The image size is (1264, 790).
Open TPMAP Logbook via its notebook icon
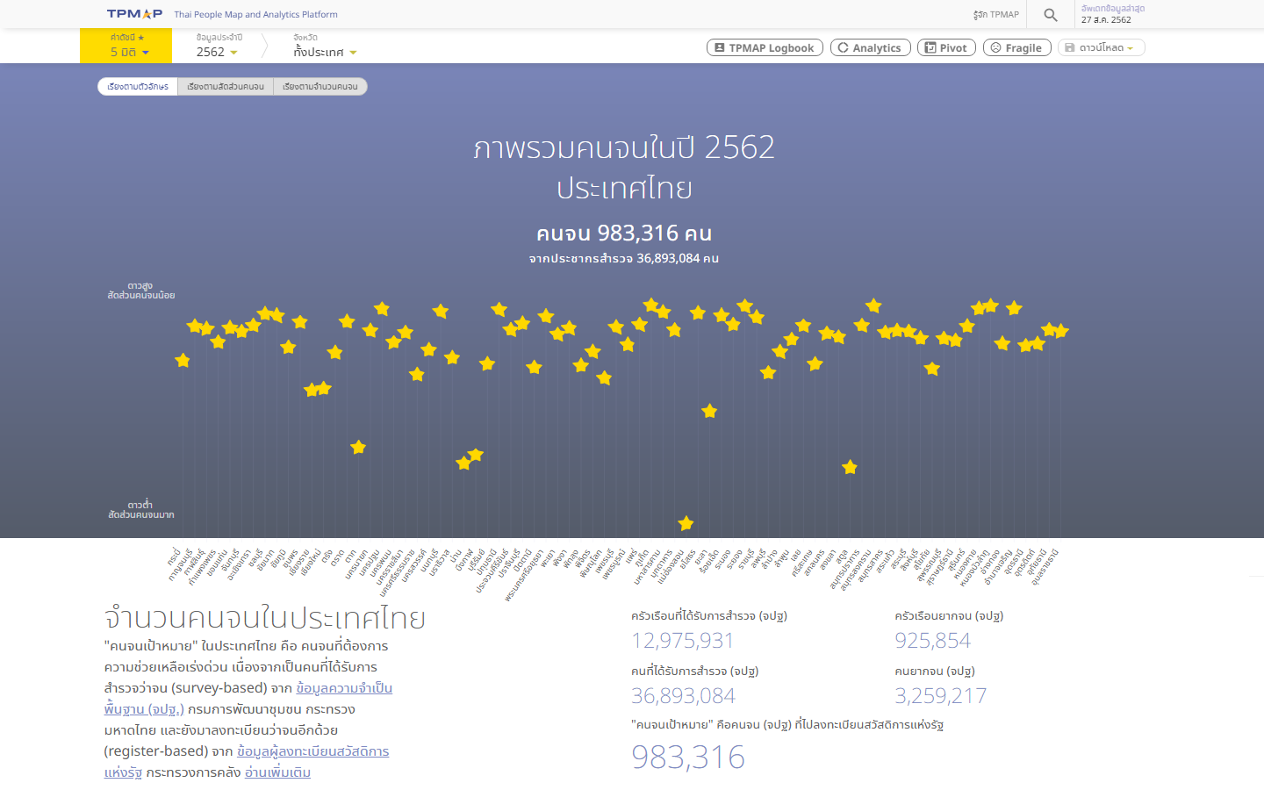[720, 47]
